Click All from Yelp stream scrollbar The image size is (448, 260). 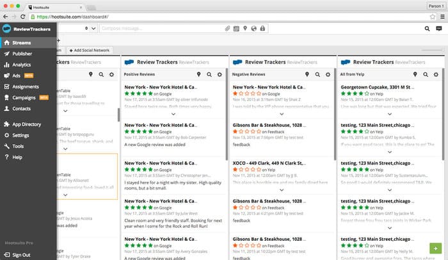click(443, 114)
